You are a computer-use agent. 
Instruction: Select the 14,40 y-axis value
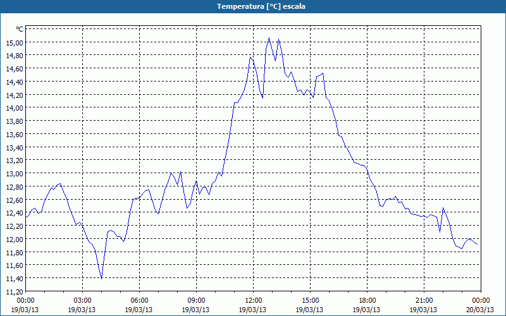[x=15, y=82]
